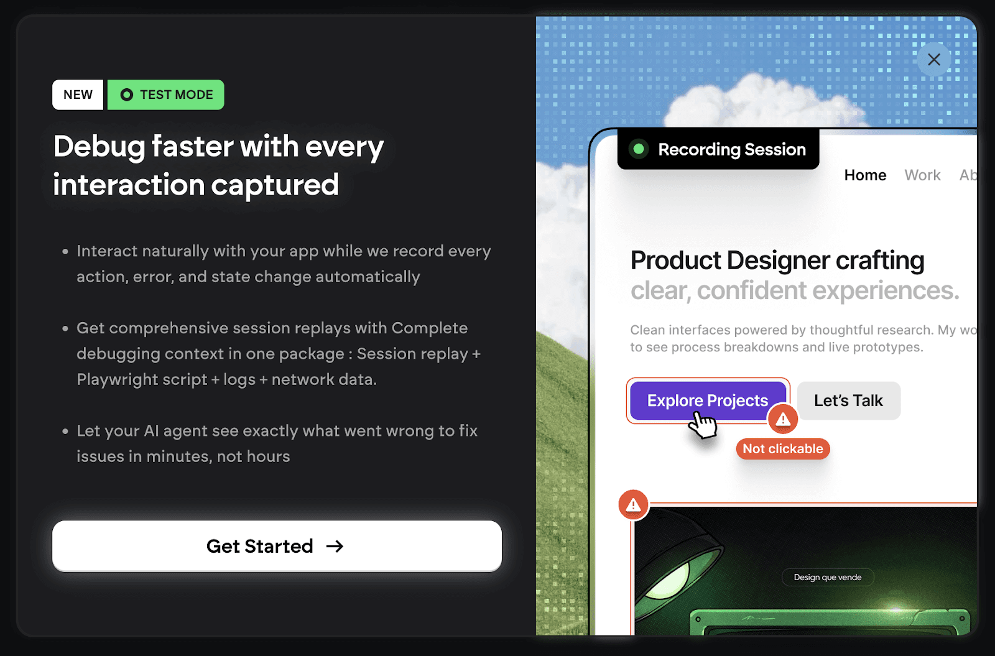
Task: Click the green Recording Session indicator dot
Action: 638,149
